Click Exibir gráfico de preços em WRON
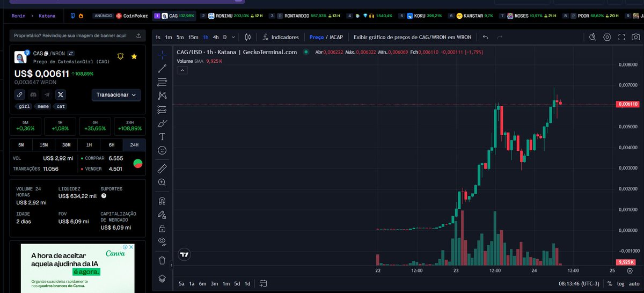 point(413,37)
